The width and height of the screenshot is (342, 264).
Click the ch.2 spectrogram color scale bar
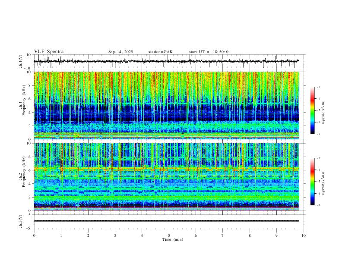pos(313,182)
